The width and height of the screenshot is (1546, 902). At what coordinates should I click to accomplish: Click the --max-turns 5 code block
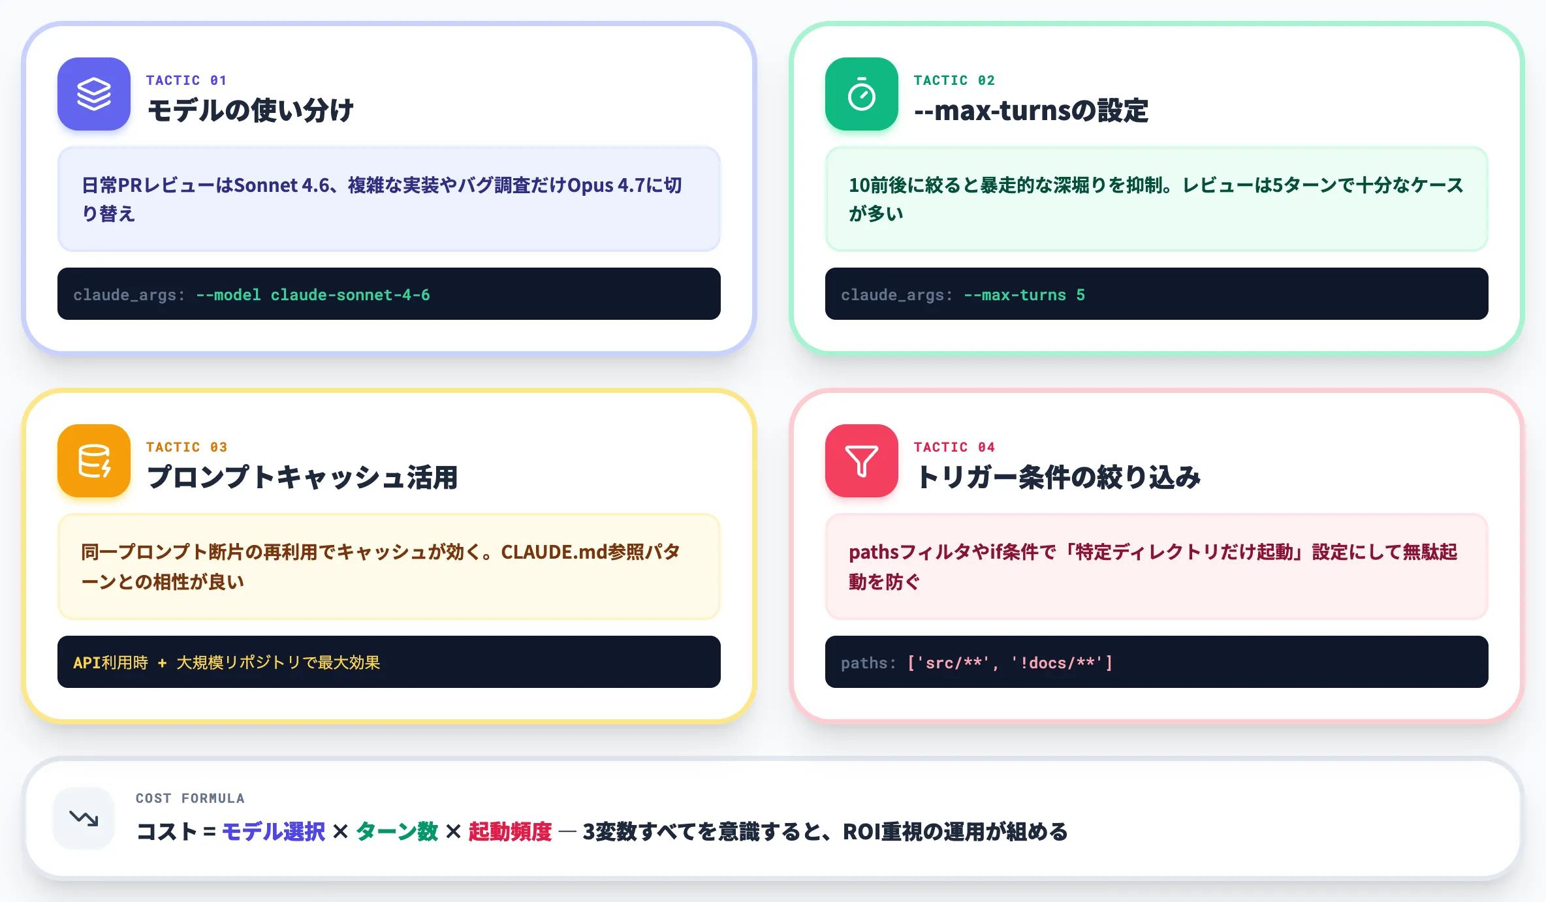coord(1157,294)
